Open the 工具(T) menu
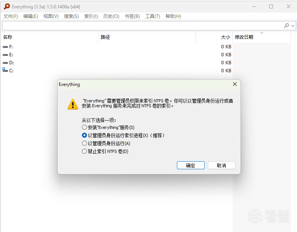This screenshot has height=232, width=297. pos(153,16)
